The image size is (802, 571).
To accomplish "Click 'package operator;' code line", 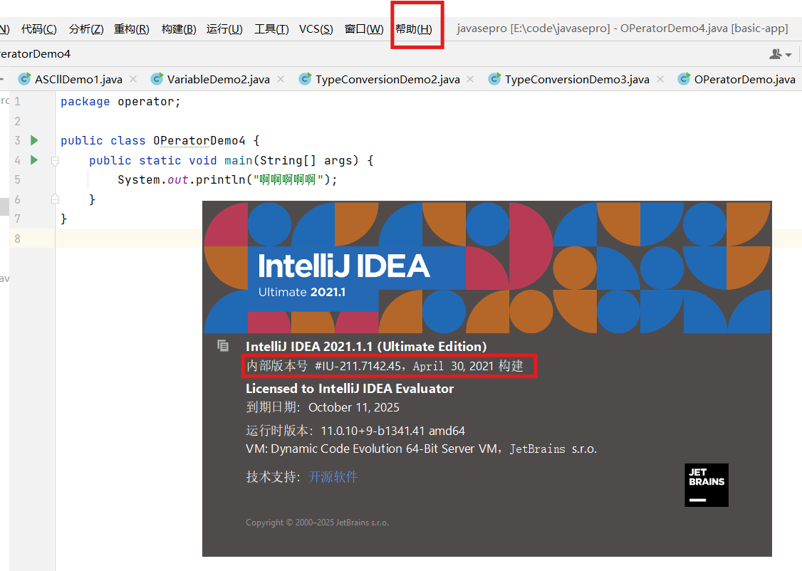I will click(120, 102).
